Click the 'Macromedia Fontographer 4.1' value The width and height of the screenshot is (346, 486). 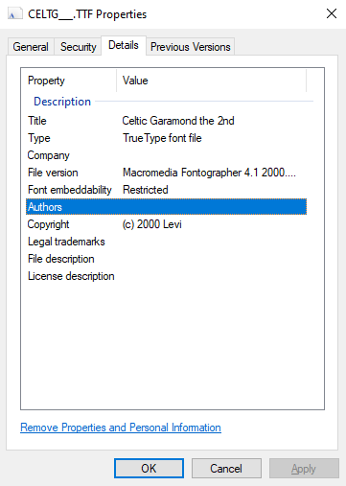point(209,173)
